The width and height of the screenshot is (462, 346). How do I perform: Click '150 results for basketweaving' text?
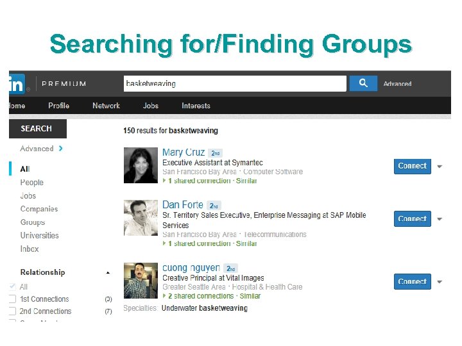pyautogui.click(x=171, y=131)
